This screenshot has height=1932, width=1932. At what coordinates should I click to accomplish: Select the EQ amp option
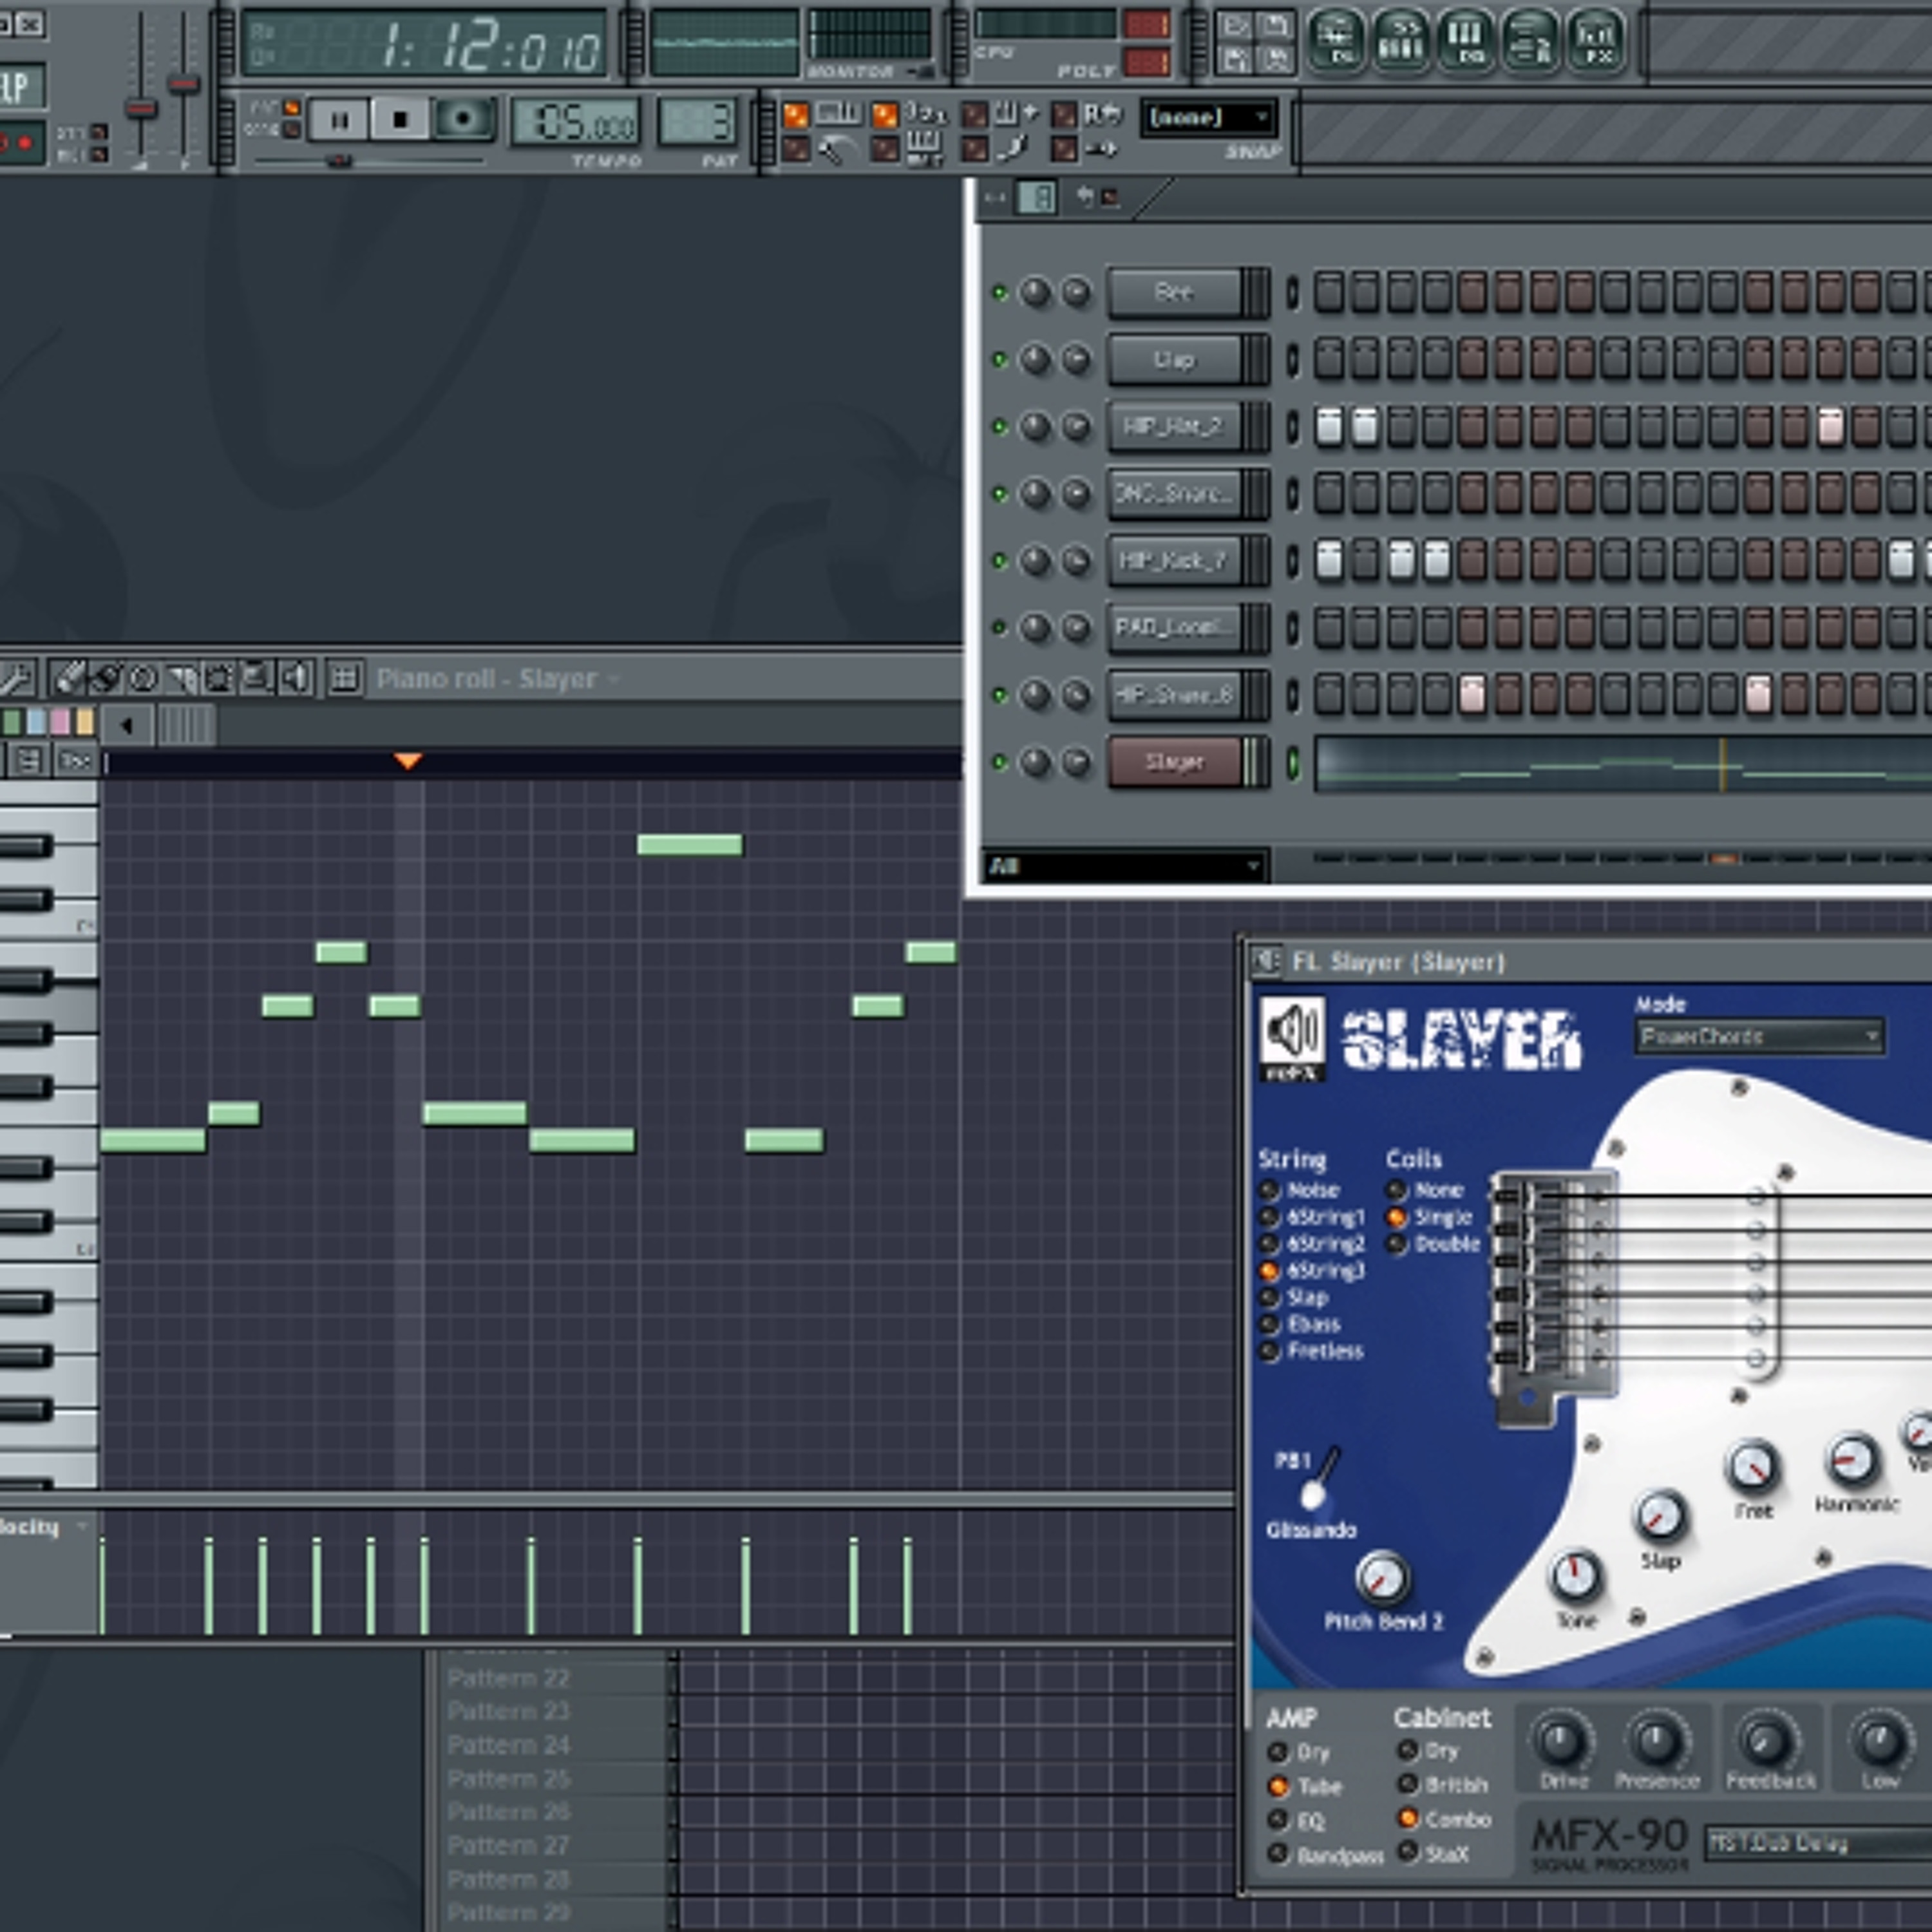1278,1821
